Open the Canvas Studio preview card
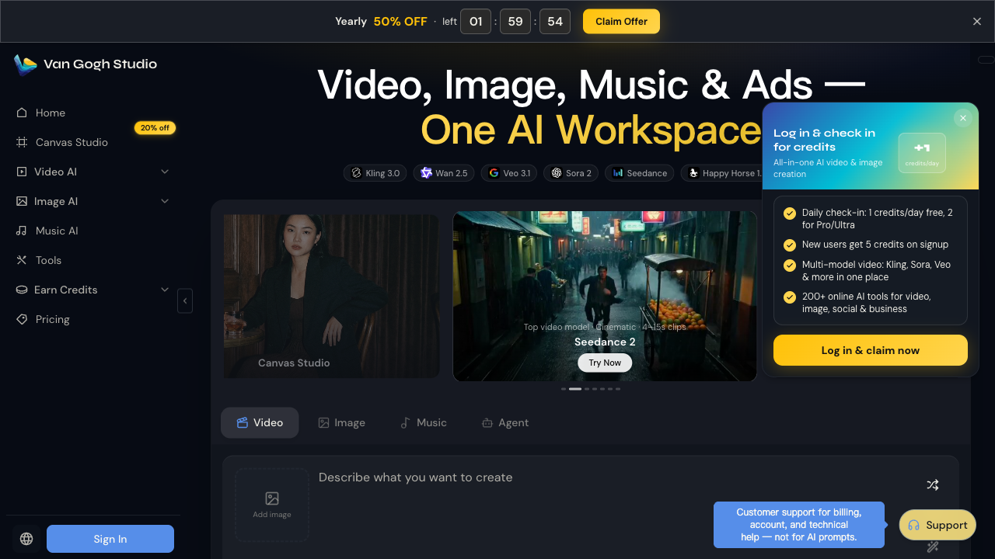Screen dimensions: 995x559 [x=332, y=296]
